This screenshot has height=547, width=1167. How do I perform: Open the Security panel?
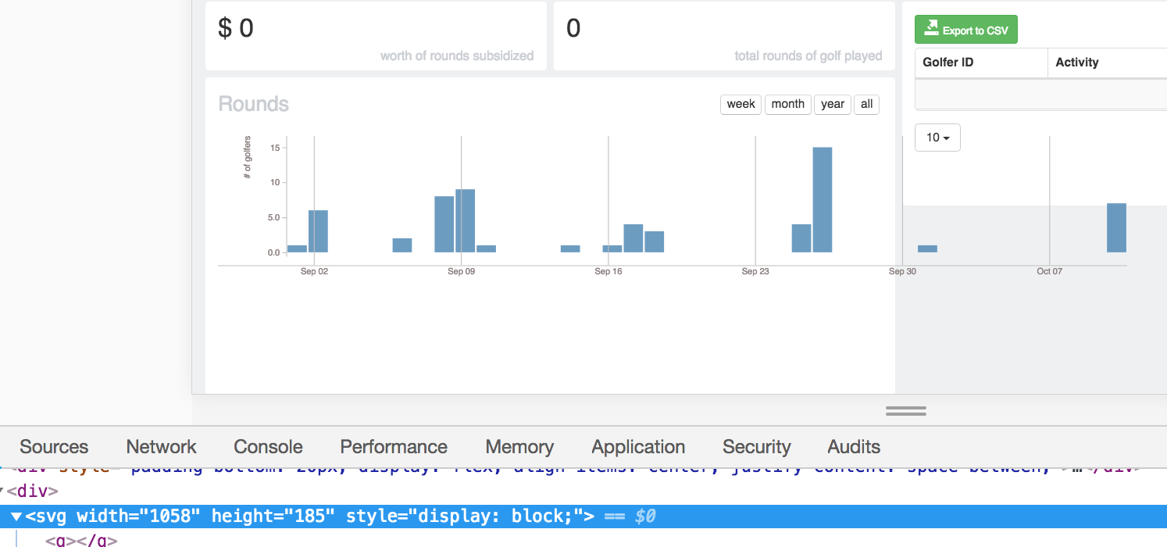[756, 446]
